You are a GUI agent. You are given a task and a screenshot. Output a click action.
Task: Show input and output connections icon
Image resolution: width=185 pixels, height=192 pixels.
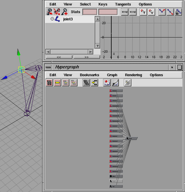tap(94, 83)
